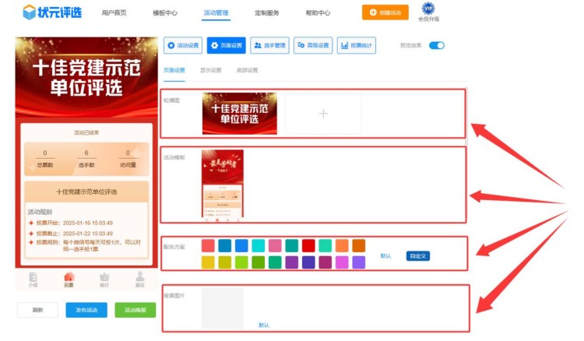
Task: Click the plus box to add carousel image
Action: [x=323, y=114]
